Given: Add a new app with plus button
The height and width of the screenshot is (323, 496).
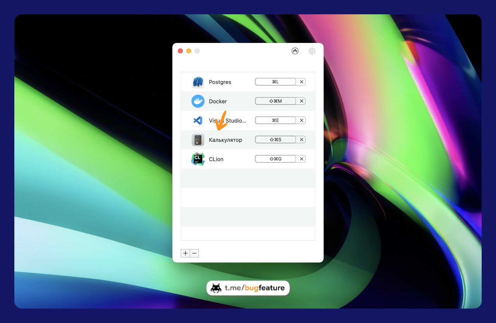Looking at the screenshot, I should (x=185, y=253).
